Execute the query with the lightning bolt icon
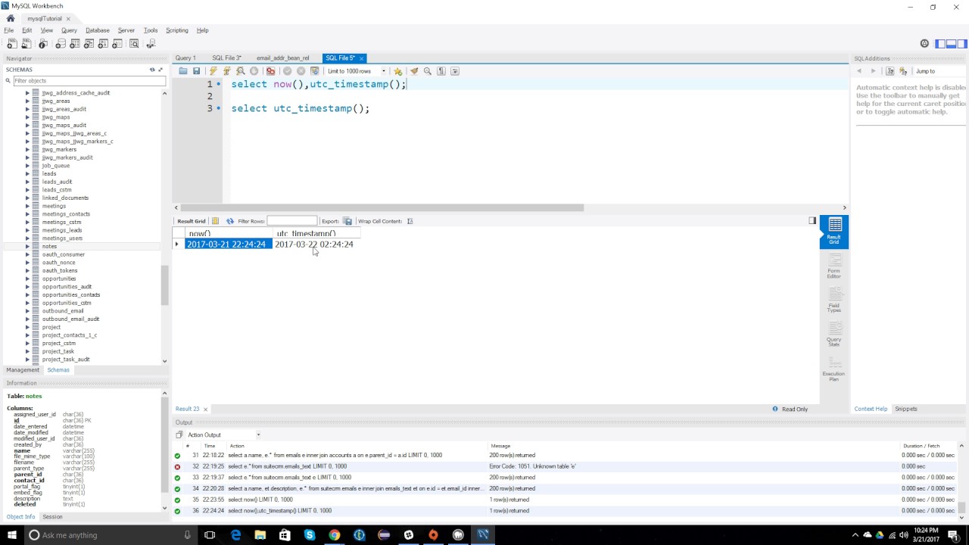Viewport: 969px width, 545px height. 213,71
